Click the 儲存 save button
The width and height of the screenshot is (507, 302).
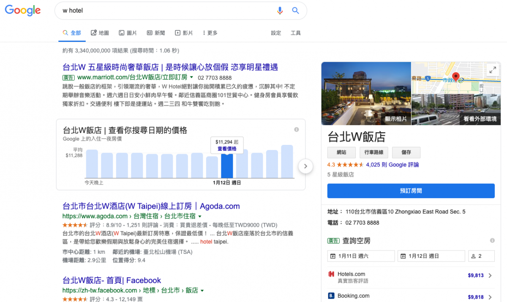406,152
